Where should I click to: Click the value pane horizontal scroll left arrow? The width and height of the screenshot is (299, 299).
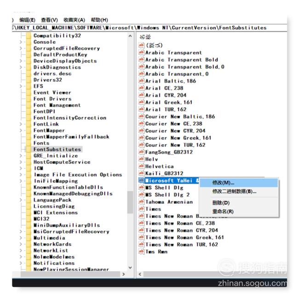(140, 274)
